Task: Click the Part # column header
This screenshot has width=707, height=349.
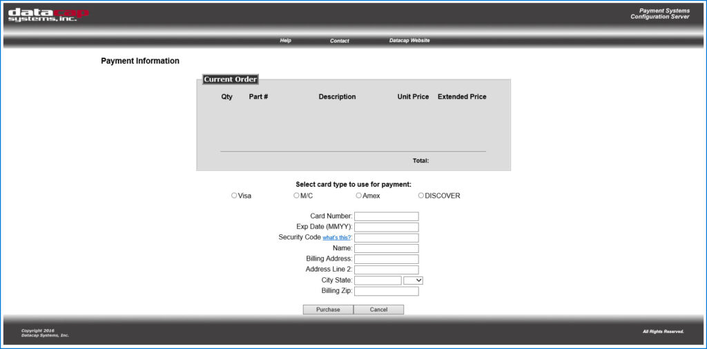Action: tap(258, 97)
